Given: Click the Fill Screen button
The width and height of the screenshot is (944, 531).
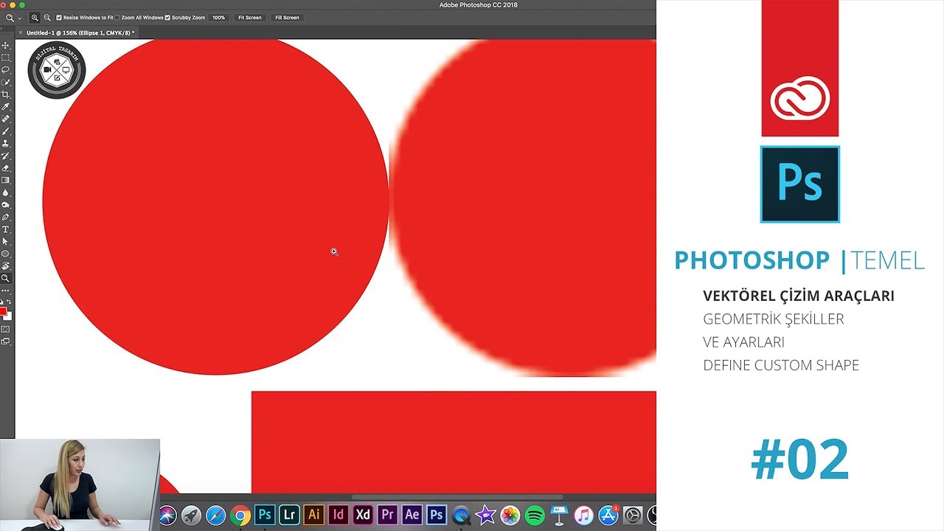Looking at the screenshot, I should pyautogui.click(x=287, y=17).
